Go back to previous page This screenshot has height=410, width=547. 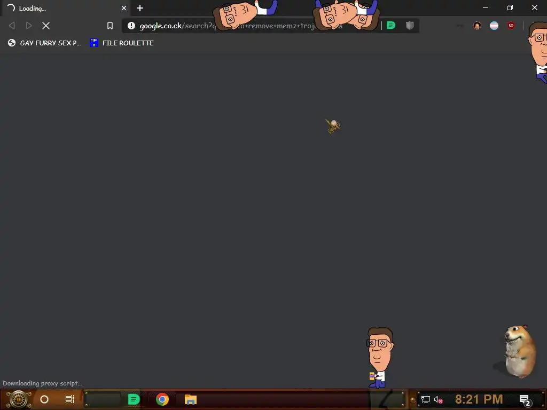[12, 26]
